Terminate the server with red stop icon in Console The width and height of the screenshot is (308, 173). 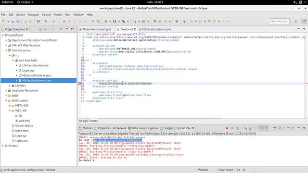pos(227,128)
